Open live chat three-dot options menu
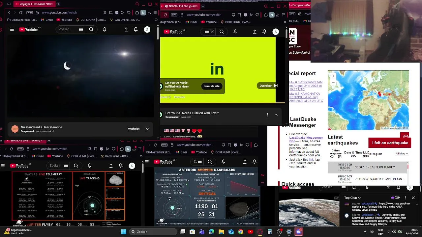 click(x=405, y=198)
